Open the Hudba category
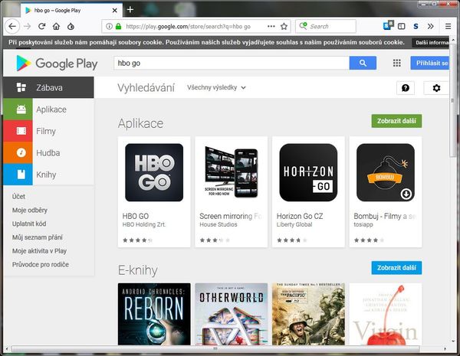Image resolution: width=460 pixels, height=356 pixels. [x=48, y=153]
